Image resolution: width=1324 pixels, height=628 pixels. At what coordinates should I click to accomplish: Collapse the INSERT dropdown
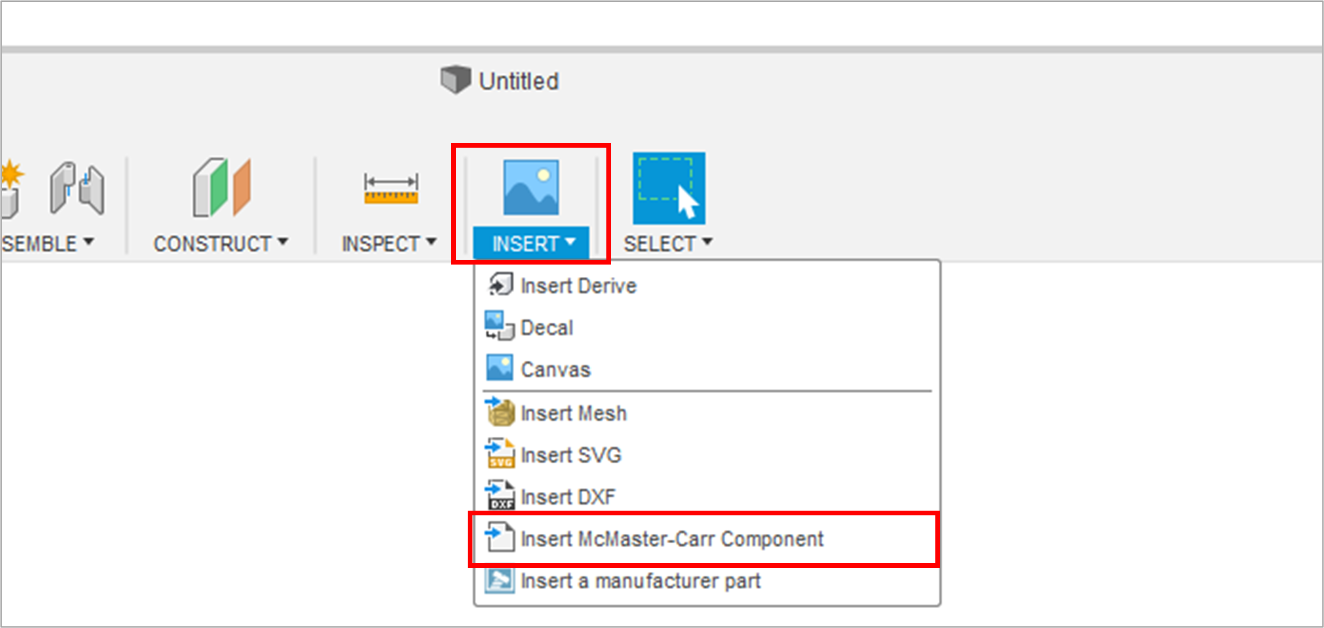(531, 243)
